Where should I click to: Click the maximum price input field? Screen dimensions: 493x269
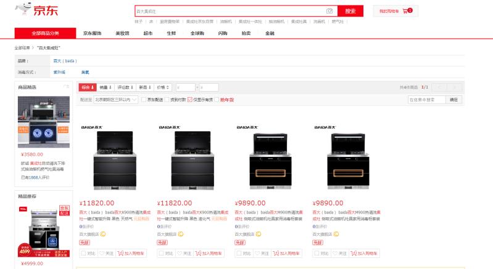tap(209, 87)
